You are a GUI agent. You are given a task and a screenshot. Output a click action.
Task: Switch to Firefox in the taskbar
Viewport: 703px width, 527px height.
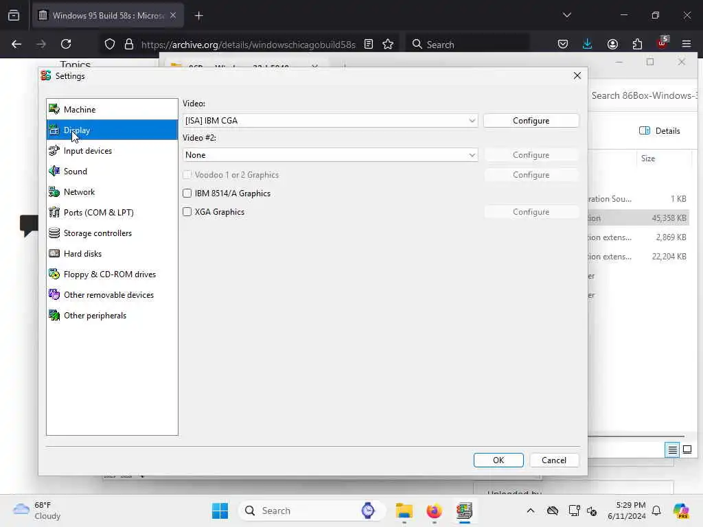point(434,511)
